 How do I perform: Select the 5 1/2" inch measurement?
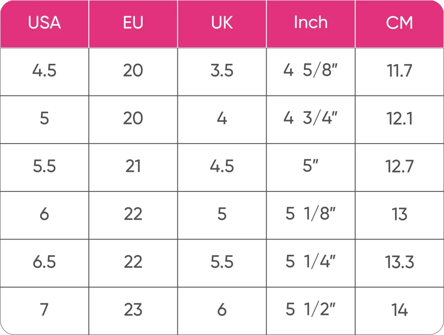[x=310, y=310]
